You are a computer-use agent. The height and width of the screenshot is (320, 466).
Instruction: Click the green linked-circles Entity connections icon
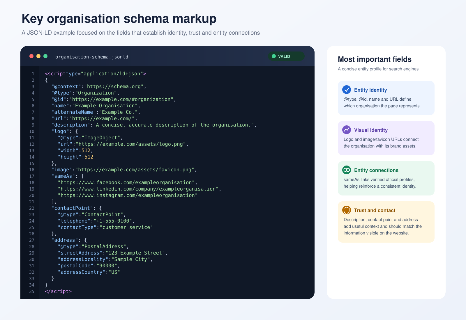(x=347, y=170)
